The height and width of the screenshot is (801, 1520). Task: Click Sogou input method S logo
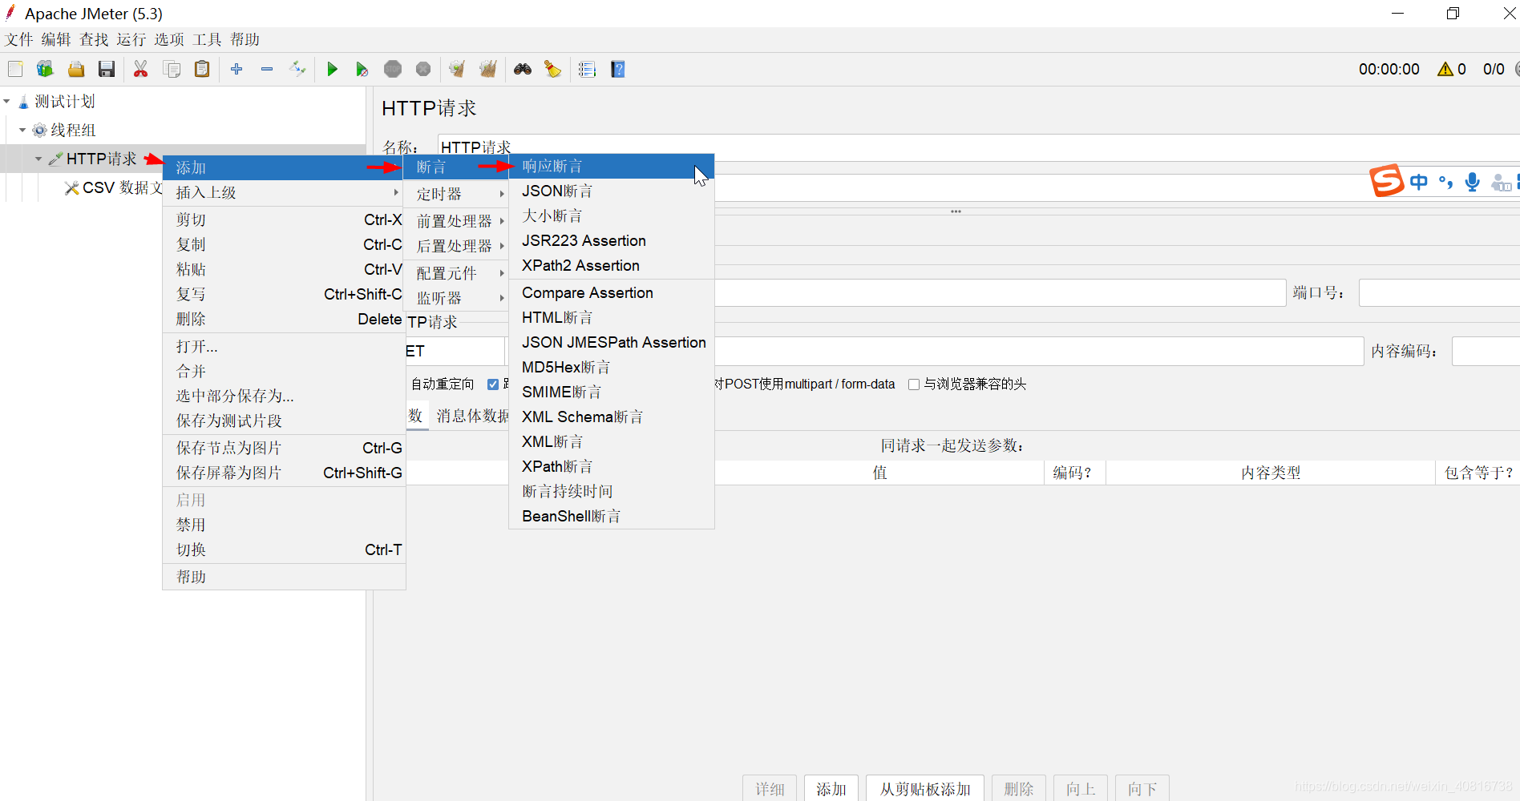coord(1387,180)
